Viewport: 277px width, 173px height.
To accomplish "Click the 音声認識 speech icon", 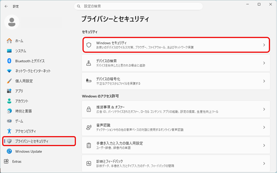I will point(88,127).
